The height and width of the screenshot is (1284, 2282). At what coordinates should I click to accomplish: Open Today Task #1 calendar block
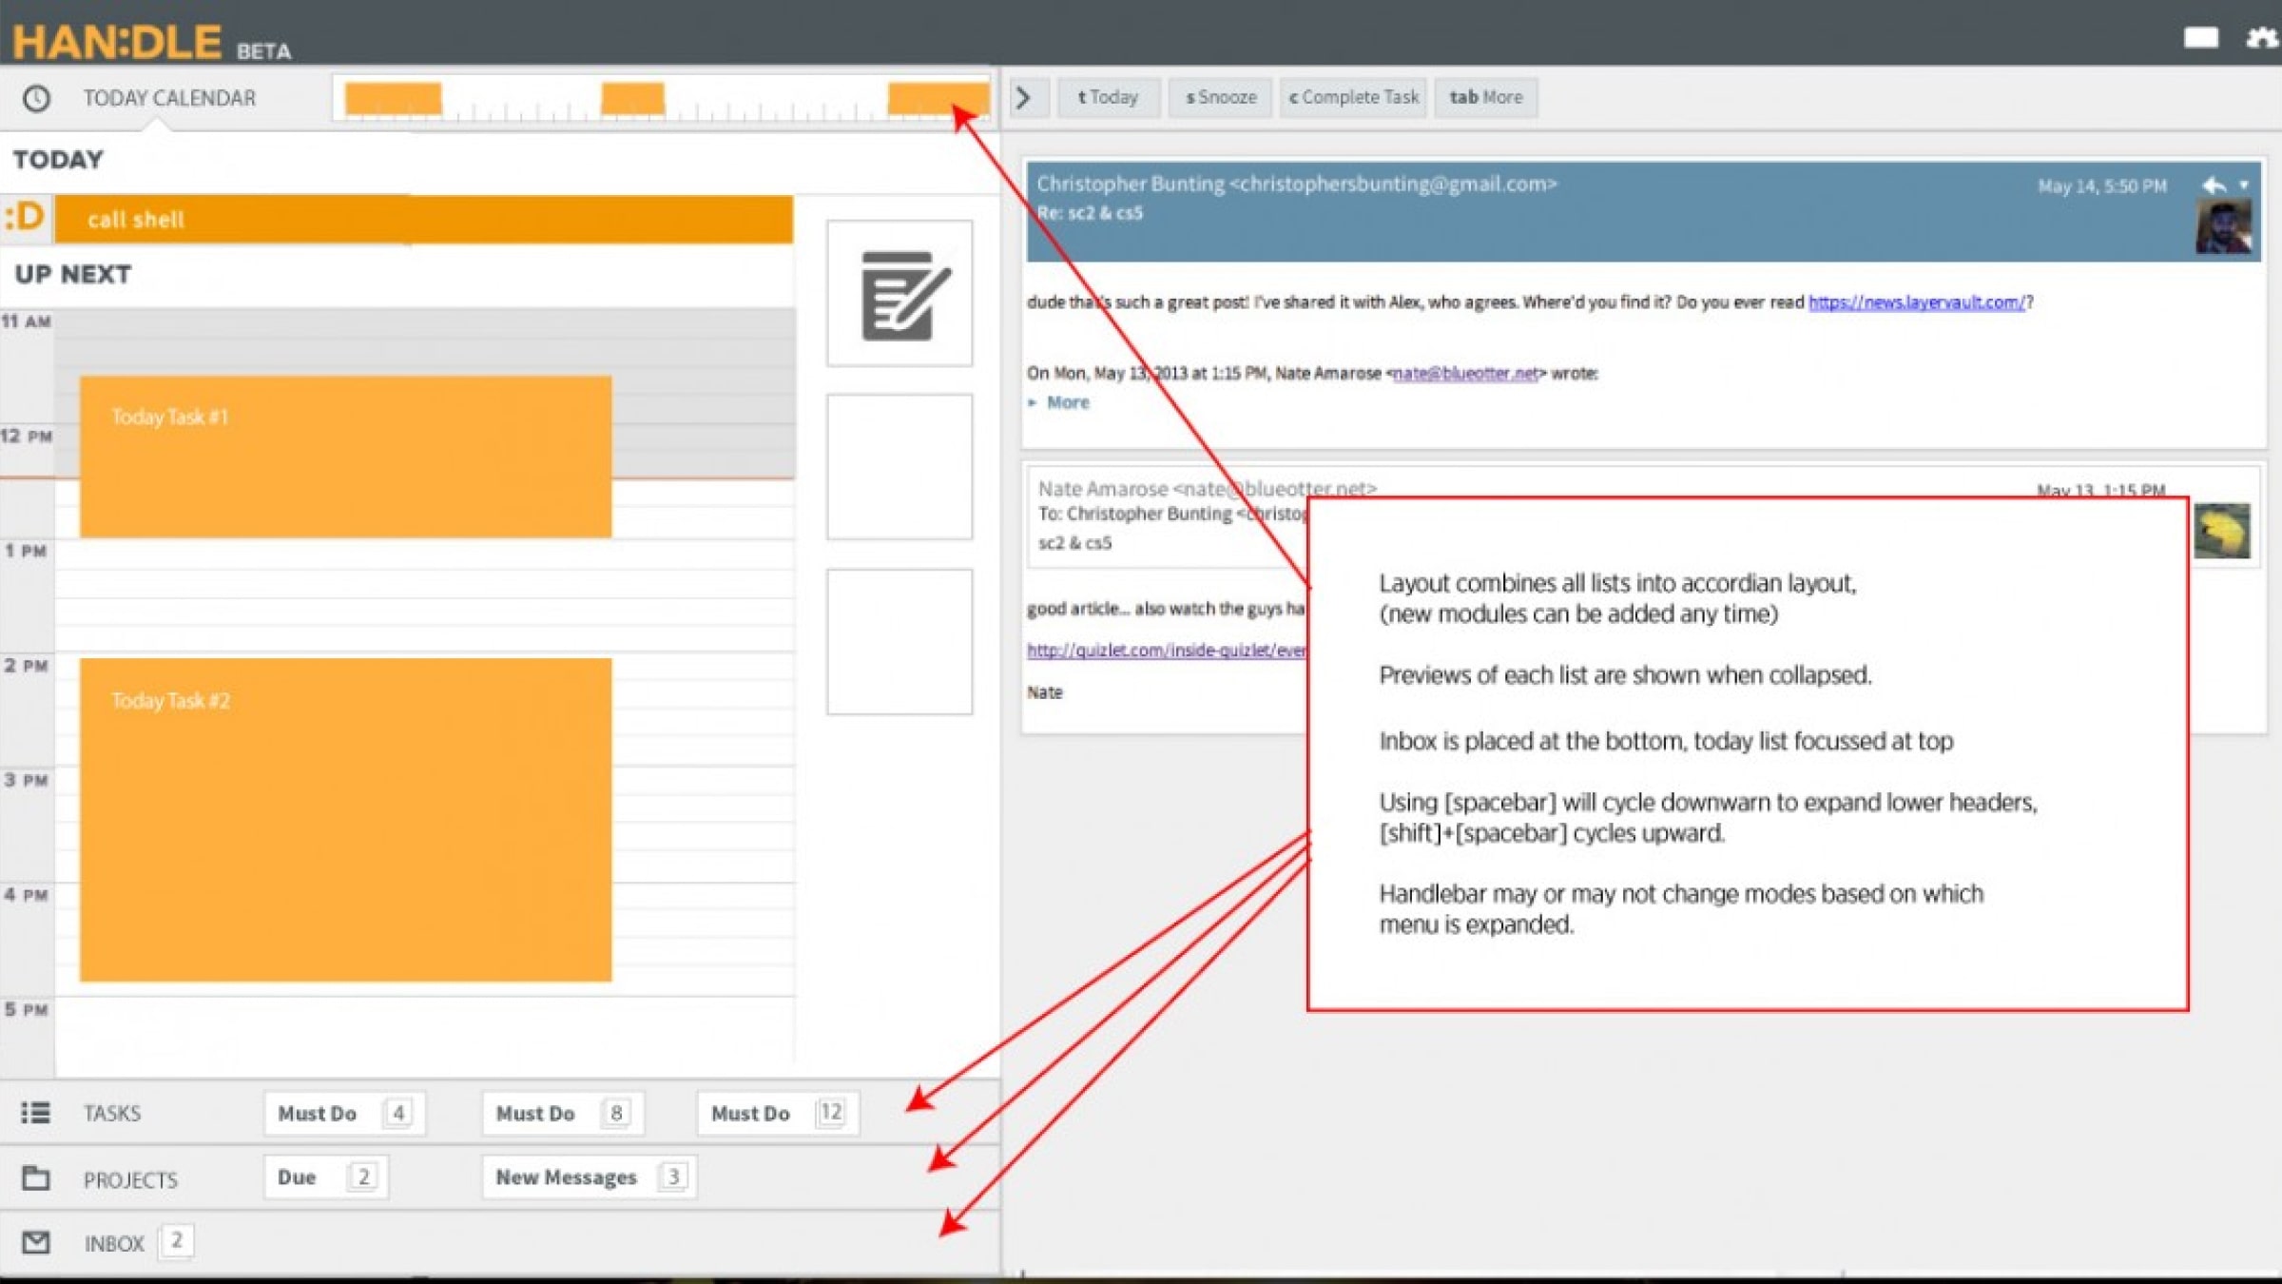(346, 457)
